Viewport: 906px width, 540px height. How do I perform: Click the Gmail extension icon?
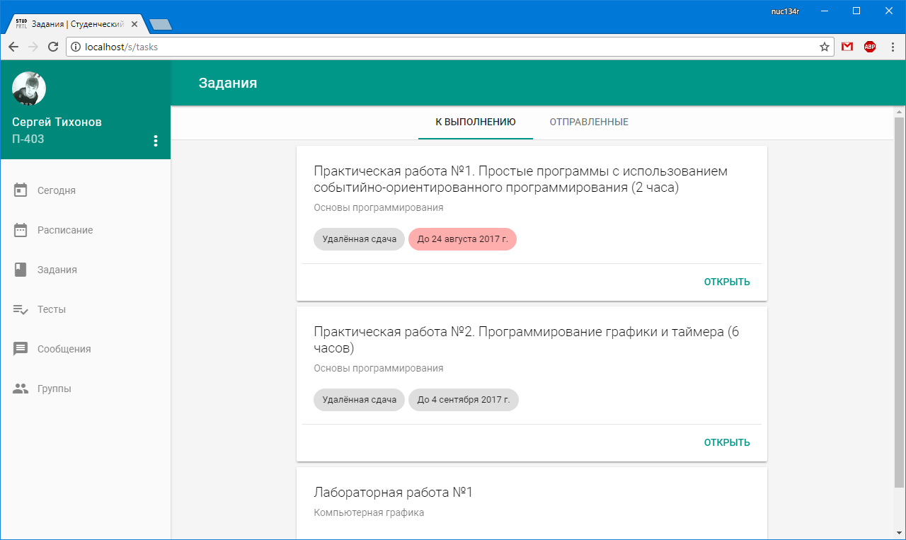pyautogui.click(x=847, y=46)
